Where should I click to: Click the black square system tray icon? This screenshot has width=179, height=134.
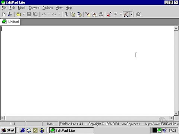tap(155, 130)
